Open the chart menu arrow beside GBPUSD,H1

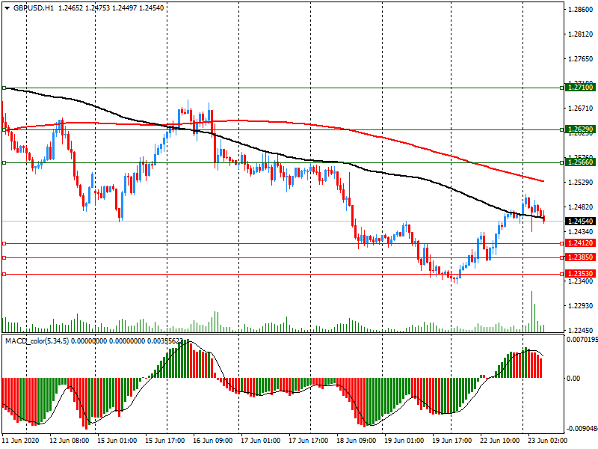[7, 8]
